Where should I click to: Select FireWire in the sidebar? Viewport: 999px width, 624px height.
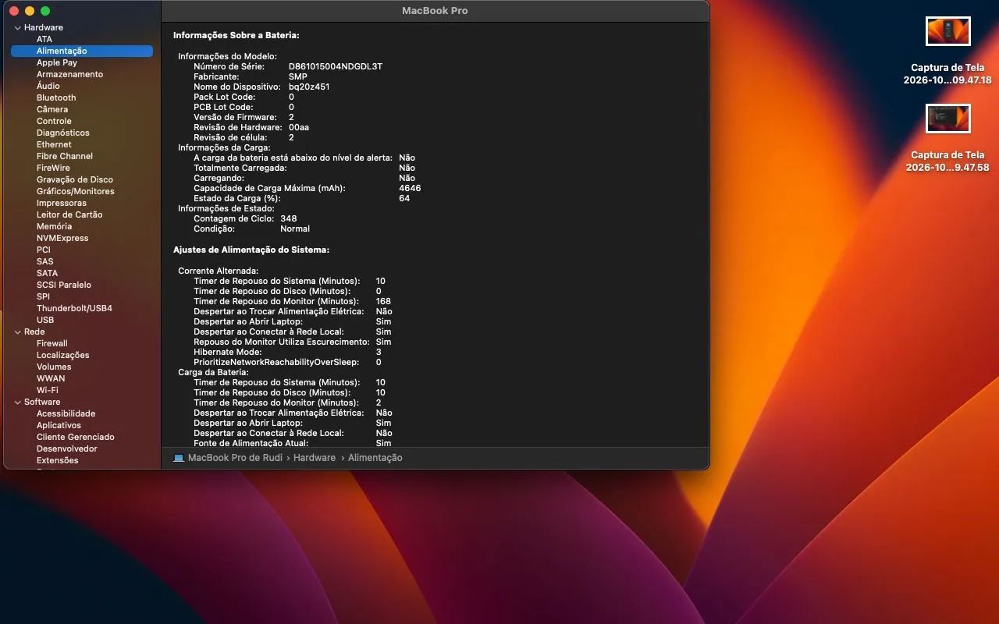click(x=53, y=168)
